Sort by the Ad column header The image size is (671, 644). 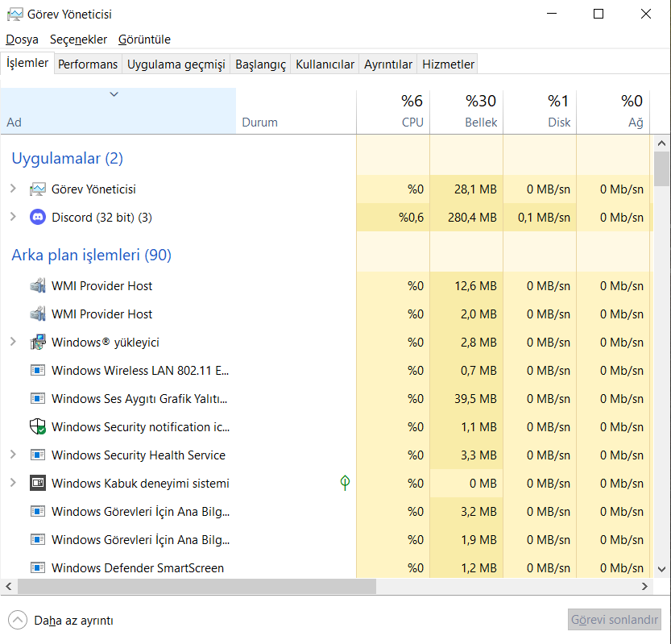pos(118,111)
